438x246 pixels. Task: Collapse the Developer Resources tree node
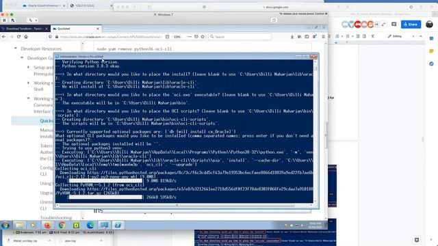(x=16, y=49)
